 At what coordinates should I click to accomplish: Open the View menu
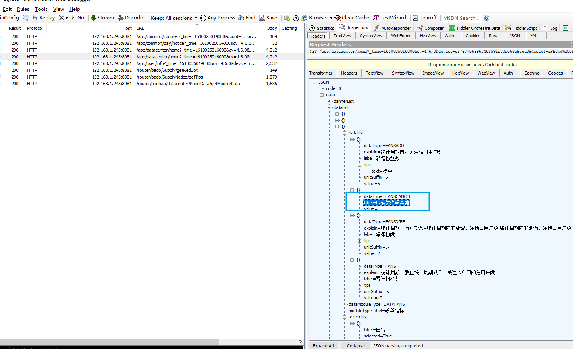58,9
